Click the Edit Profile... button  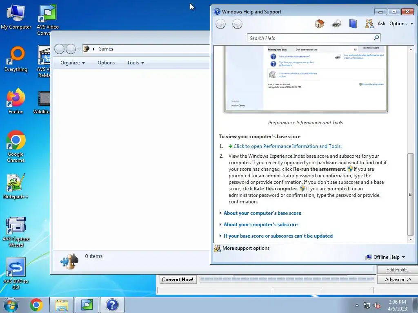pos(398,270)
